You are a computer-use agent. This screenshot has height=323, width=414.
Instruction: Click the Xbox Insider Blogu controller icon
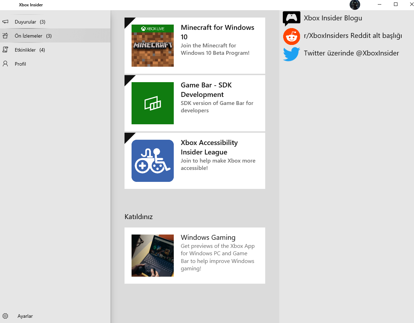pos(292,19)
